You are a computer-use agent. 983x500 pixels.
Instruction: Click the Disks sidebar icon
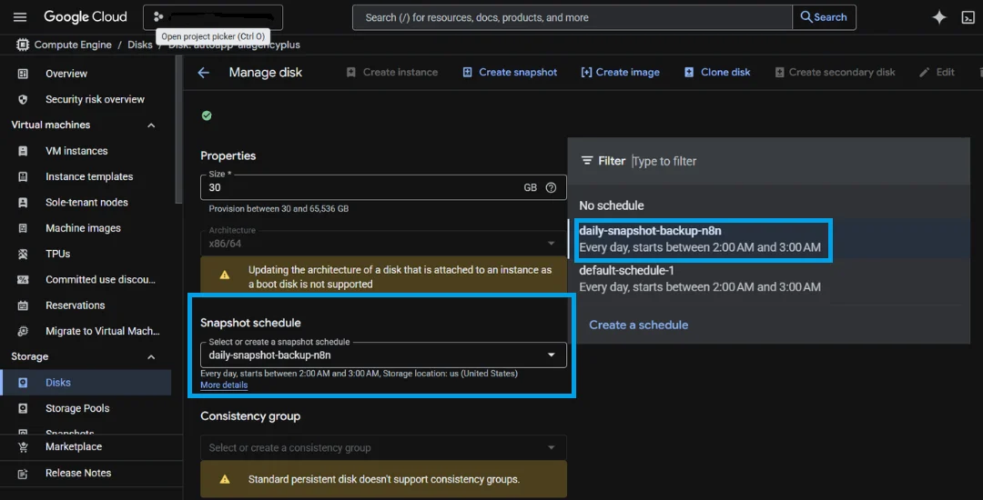(x=23, y=383)
